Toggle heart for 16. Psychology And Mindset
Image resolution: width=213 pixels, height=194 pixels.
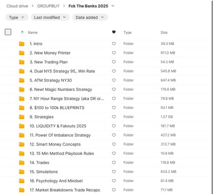[114, 181]
